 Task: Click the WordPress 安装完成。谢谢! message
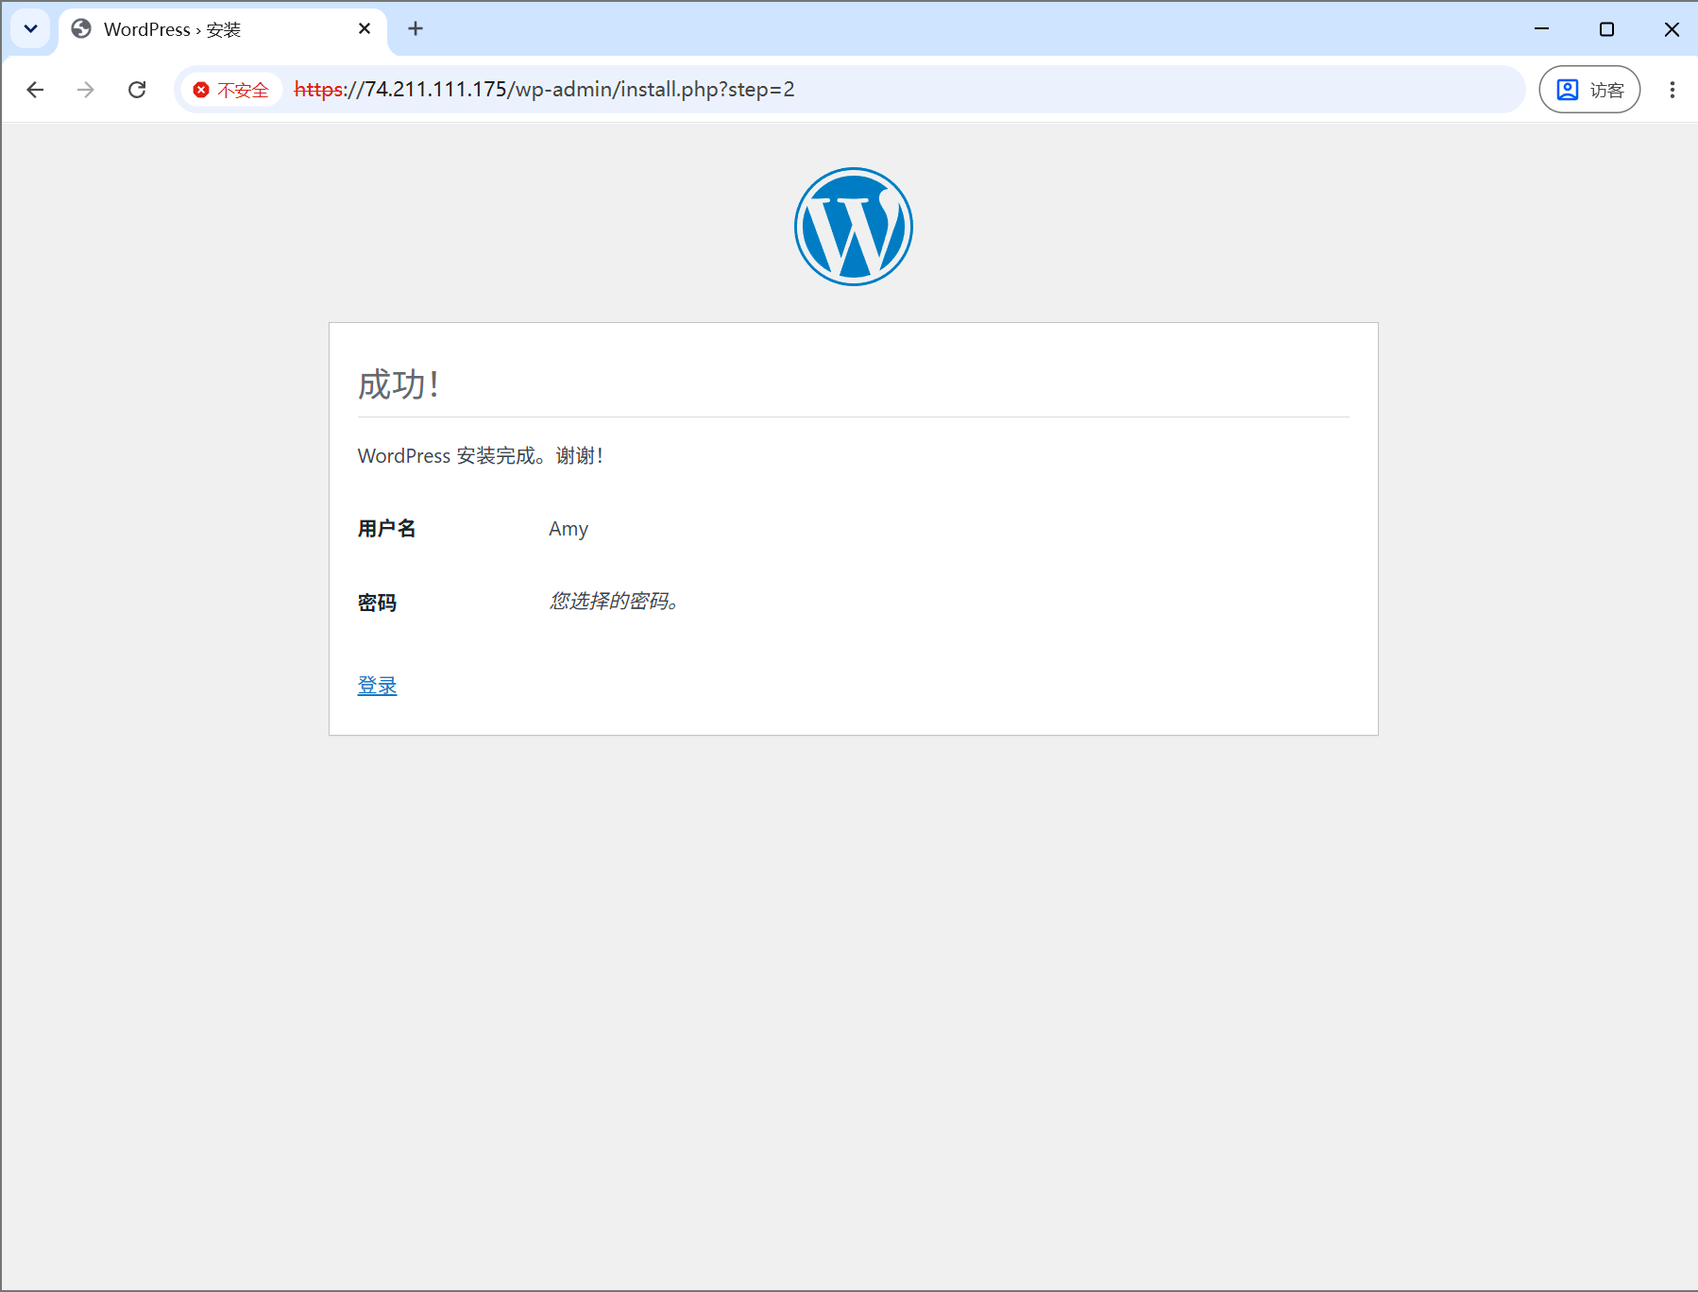coord(480,456)
